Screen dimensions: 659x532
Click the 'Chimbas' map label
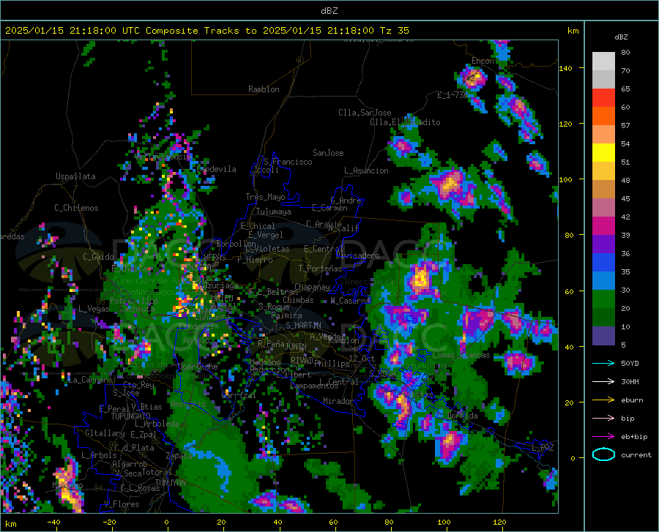(298, 300)
